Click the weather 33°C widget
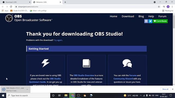This screenshot has width=175, height=98. pyautogui.click(x=131, y=96)
